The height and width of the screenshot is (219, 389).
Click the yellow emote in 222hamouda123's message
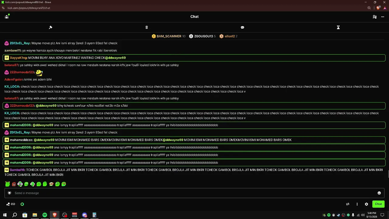(x=39, y=72)
